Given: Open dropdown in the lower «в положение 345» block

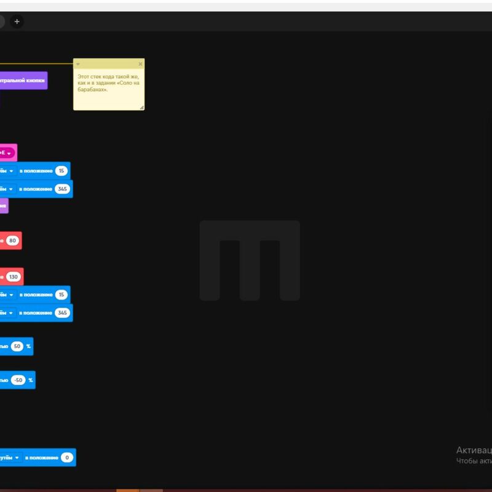Looking at the screenshot, I should pos(11,313).
